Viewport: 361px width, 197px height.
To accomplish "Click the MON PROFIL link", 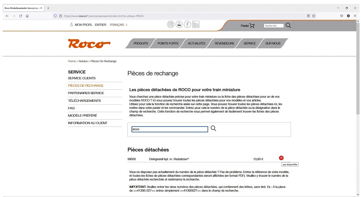I will [83, 25].
